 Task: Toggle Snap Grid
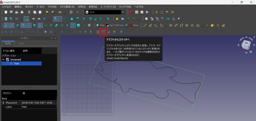point(73,25)
